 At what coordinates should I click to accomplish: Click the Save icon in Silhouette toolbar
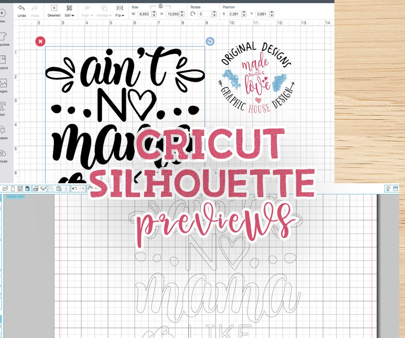click(20, 188)
